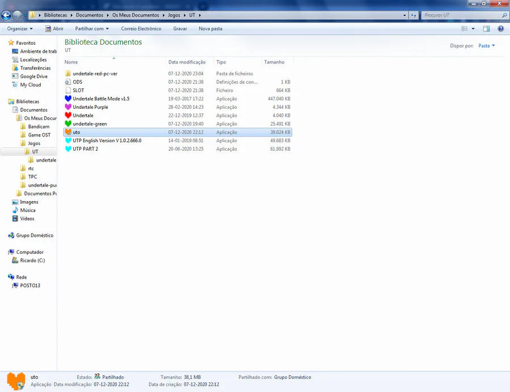This screenshot has width=510, height=392.
Task: Click the Forward navigation arrow
Action: (17, 15)
